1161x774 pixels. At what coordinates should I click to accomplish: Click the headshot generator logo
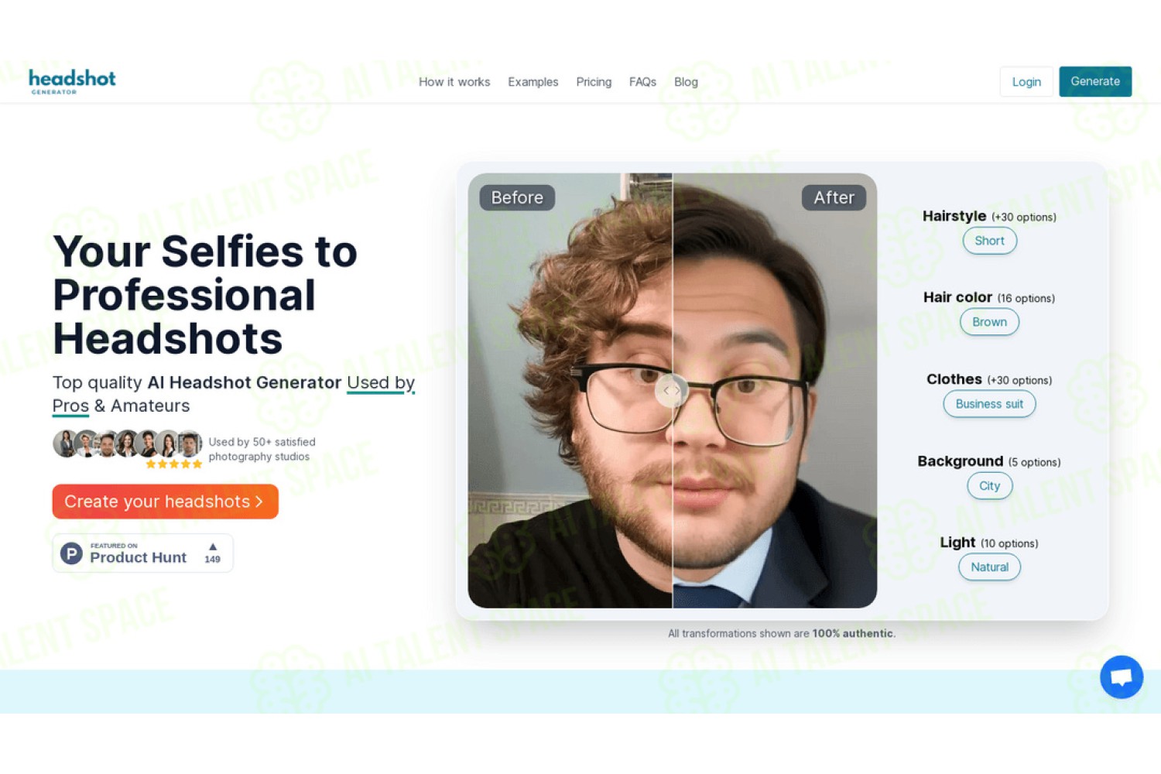72,81
